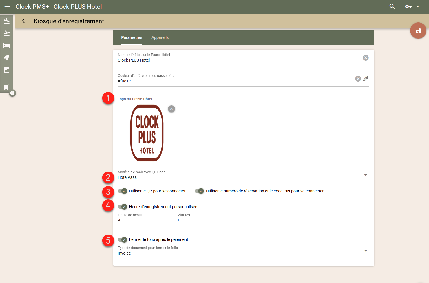Save settings with the floppy disk button
The height and width of the screenshot is (283, 429).
pos(418,30)
